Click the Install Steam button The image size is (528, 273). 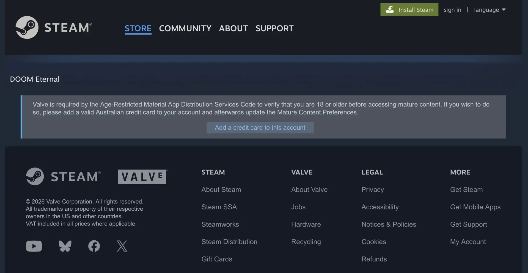(409, 10)
